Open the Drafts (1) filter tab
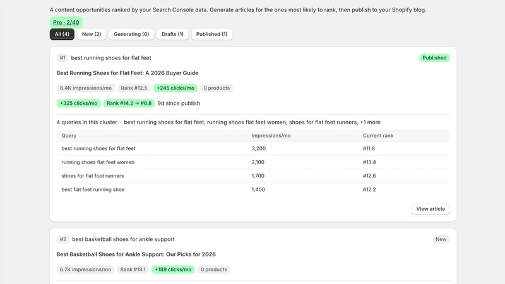 (x=172, y=34)
